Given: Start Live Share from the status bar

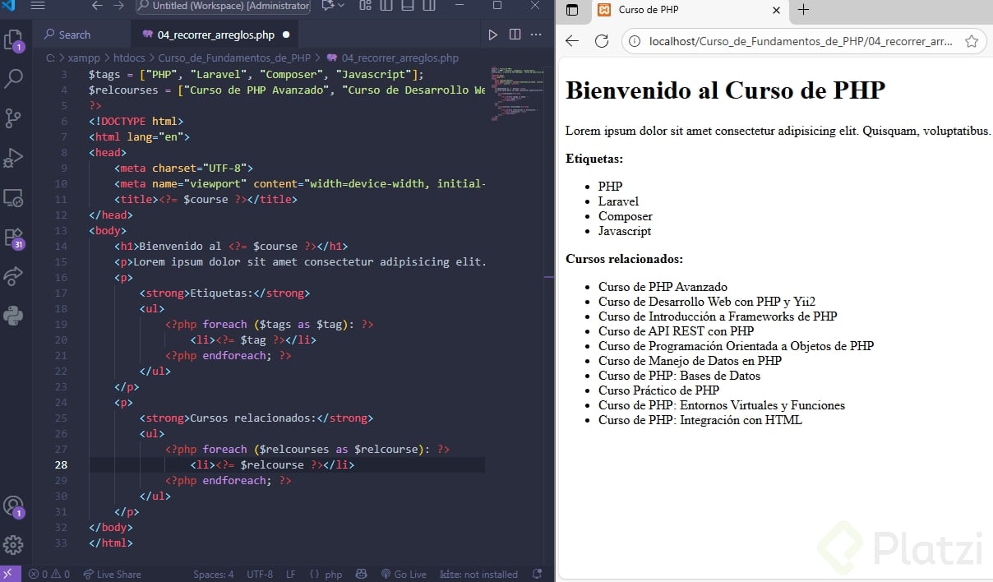Looking at the screenshot, I should (112, 574).
